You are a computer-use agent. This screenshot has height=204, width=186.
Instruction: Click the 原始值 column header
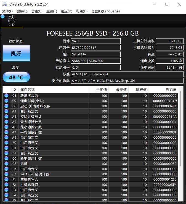click(163, 90)
